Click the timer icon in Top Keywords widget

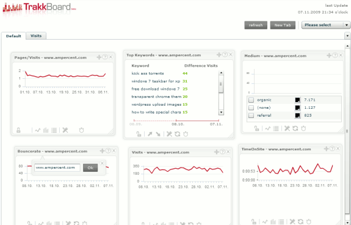[186, 134]
